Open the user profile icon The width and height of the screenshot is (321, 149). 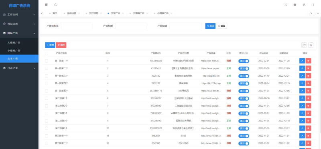pos(304,5)
